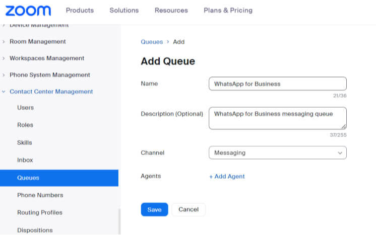The width and height of the screenshot is (376, 235).
Task: Click the queue Name input field
Action: [x=277, y=84]
